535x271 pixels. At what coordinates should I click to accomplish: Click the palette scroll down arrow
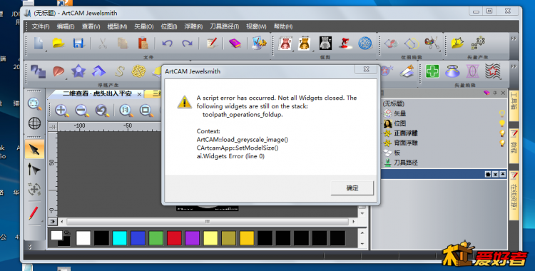[x=362, y=244]
